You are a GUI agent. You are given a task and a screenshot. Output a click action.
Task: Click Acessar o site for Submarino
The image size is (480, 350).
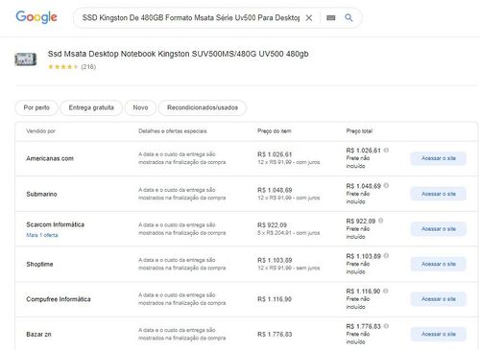(x=439, y=194)
